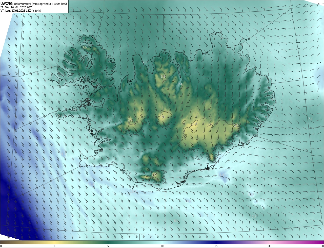Click the 7.8 value in the southeast ocean
324x248 pixels.
click(254, 217)
